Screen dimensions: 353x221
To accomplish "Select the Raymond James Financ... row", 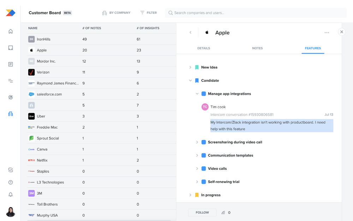I will coord(102,83).
